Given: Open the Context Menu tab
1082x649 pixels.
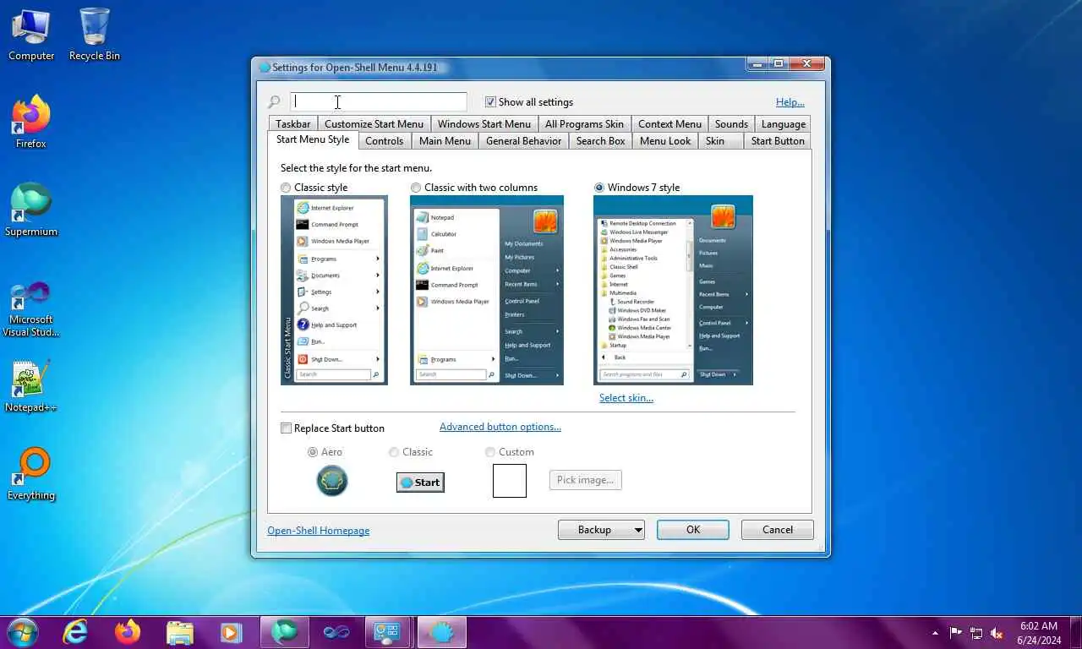Looking at the screenshot, I should click(x=669, y=124).
